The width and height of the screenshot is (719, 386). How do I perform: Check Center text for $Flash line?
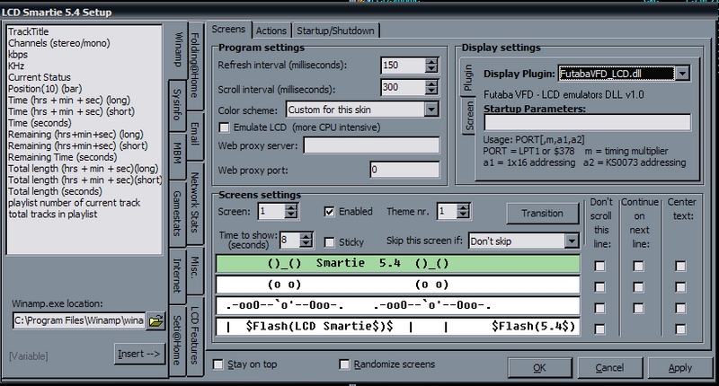680,329
